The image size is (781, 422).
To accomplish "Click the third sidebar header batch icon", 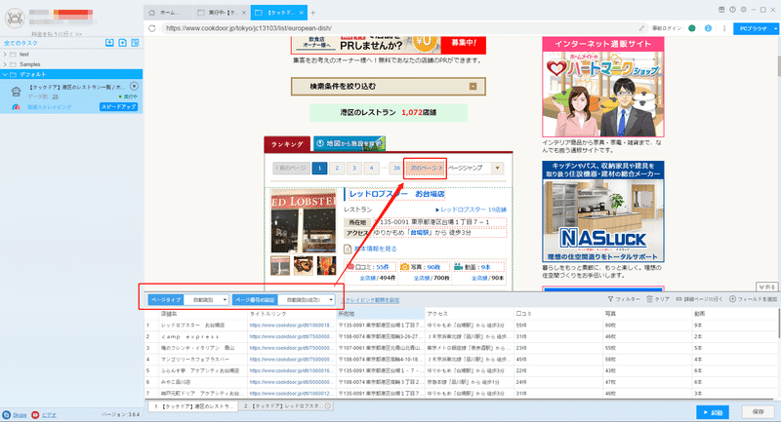I will [135, 43].
